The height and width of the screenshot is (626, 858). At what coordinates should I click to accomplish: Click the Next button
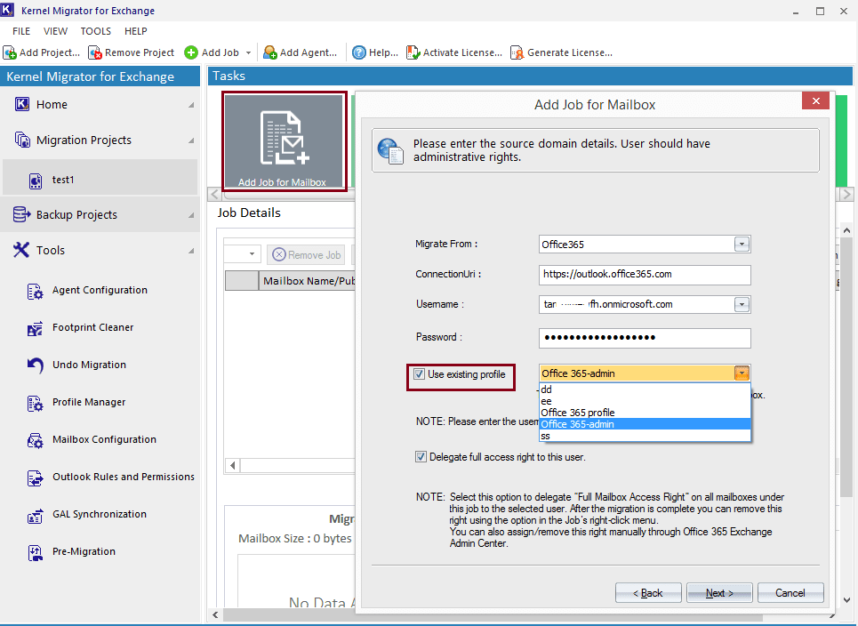coord(719,592)
